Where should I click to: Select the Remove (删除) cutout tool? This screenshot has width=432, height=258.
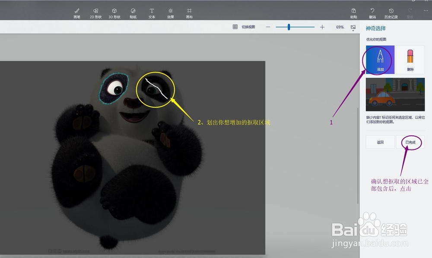pos(410,60)
